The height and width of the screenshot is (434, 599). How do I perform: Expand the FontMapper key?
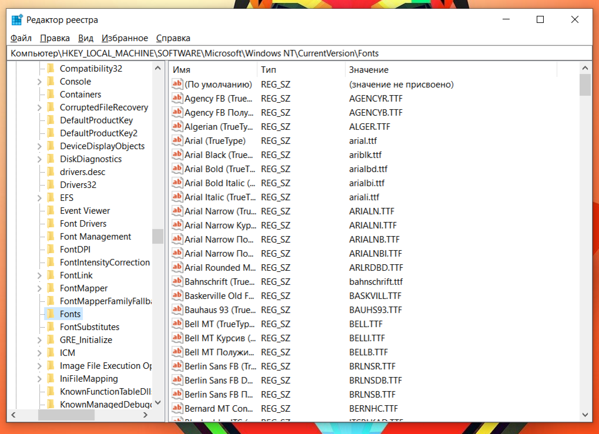tap(39, 288)
